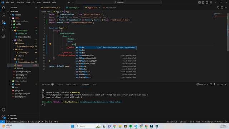Viewport: 229px width, 129px height.
Task: Open the Manage gear icon
Action: (3, 116)
